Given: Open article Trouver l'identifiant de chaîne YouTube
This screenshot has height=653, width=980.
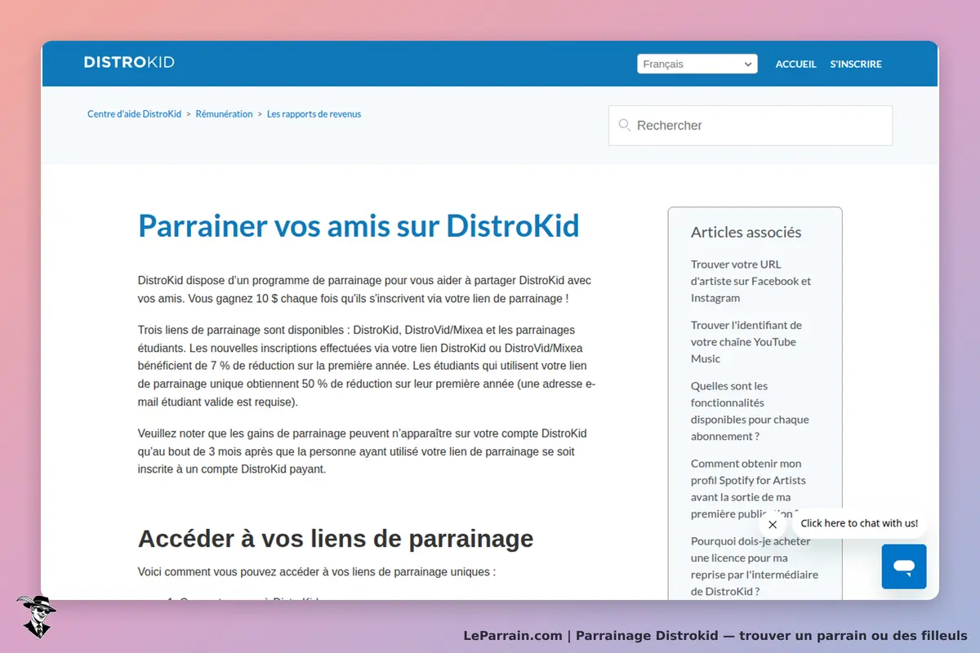Looking at the screenshot, I should coord(746,341).
